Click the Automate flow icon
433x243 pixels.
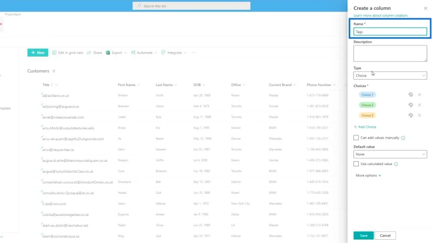coord(133,52)
